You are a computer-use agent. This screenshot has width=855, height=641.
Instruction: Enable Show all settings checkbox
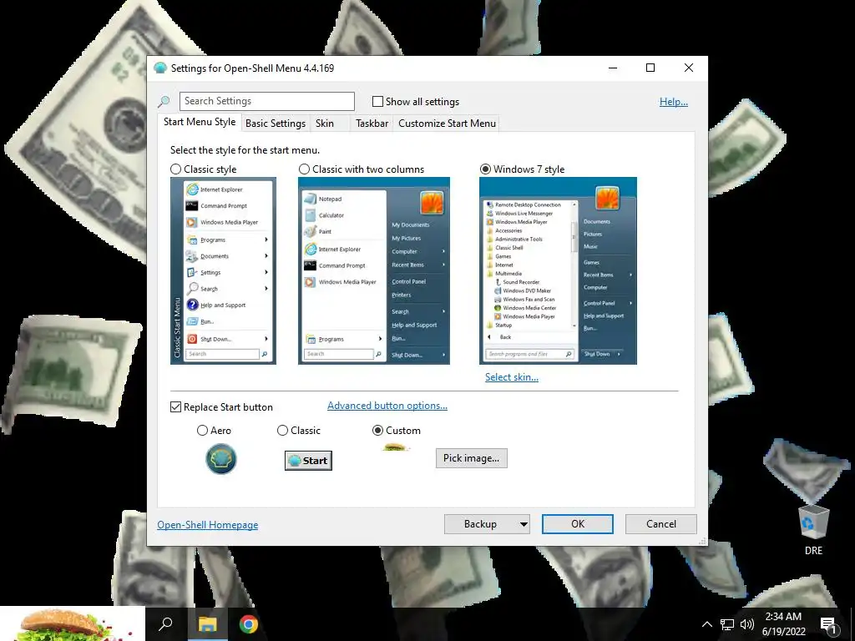pyautogui.click(x=377, y=101)
